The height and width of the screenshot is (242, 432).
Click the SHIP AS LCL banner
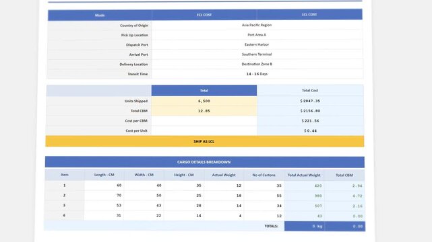pos(205,141)
